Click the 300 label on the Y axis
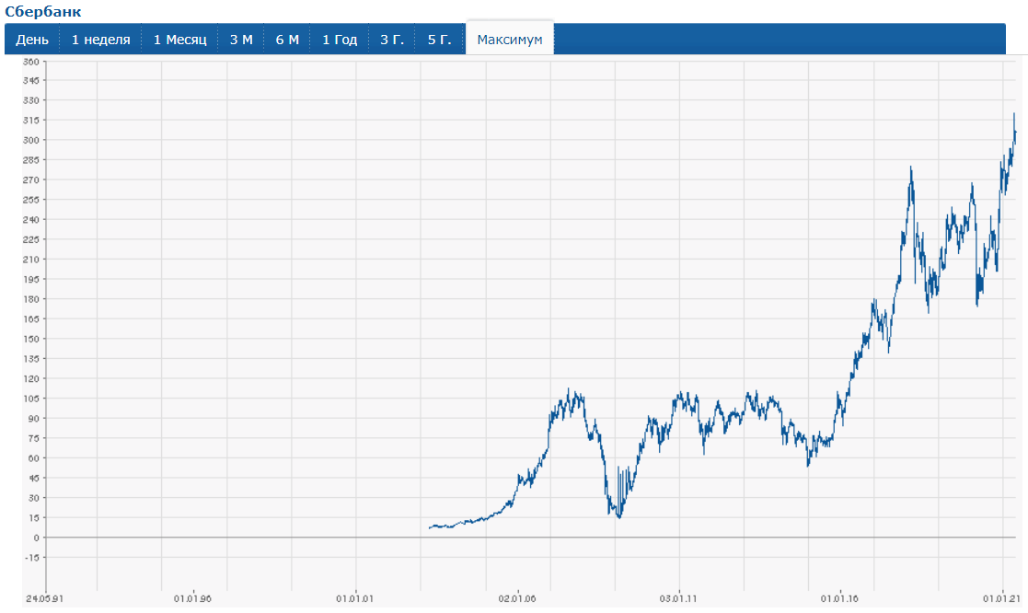1028x613 pixels. tap(30, 140)
